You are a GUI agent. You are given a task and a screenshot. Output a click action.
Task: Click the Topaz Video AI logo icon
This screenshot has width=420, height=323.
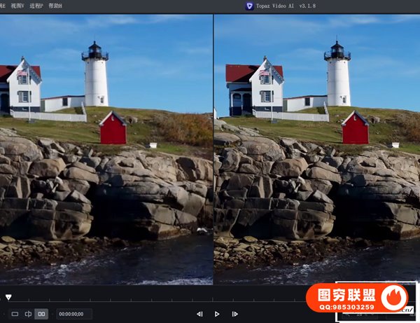click(250, 6)
